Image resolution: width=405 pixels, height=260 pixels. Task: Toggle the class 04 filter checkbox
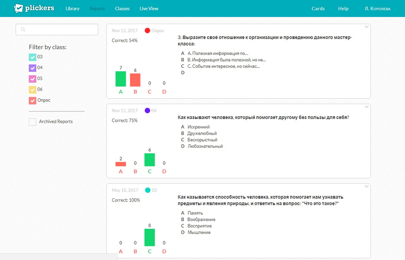point(33,68)
